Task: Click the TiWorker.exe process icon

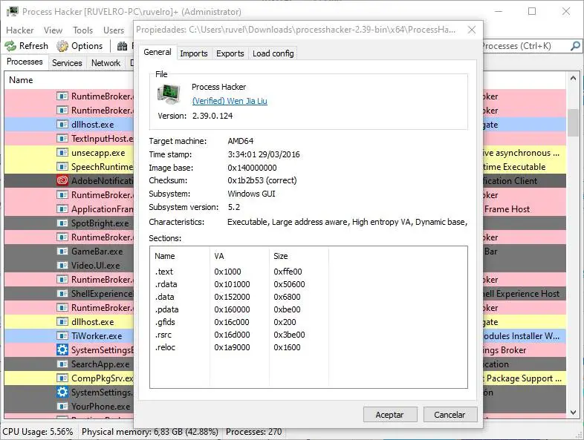Action: click(x=62, y=336)
